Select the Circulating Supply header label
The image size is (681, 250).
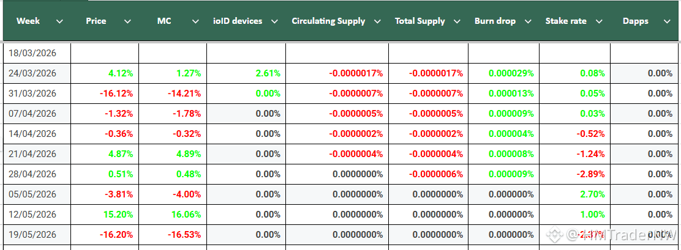(328, 21)
